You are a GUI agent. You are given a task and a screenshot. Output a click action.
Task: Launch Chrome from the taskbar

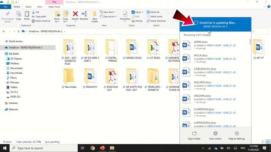pyautogui.click(x=92, y=148)
